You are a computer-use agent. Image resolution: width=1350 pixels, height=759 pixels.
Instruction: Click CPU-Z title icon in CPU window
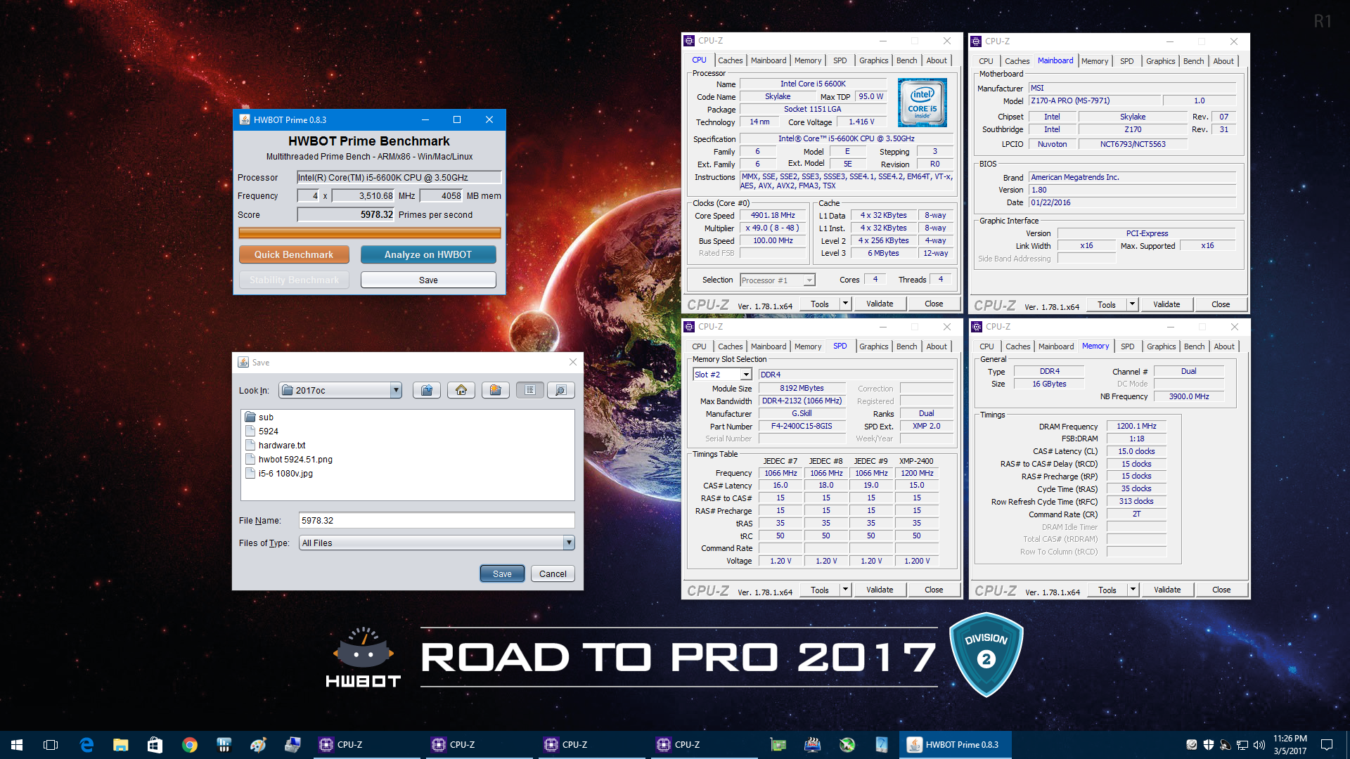point(689,41)
